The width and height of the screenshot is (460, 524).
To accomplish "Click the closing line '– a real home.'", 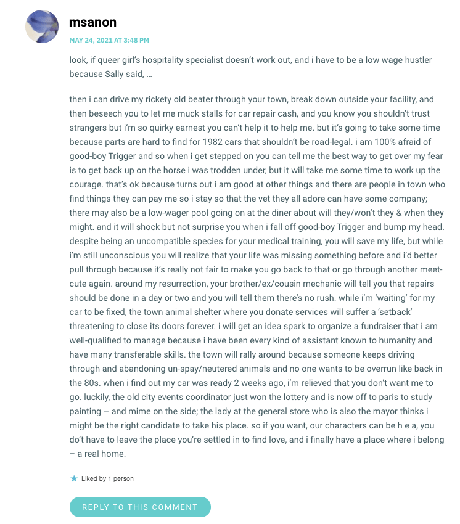I will tap(97, 454).
